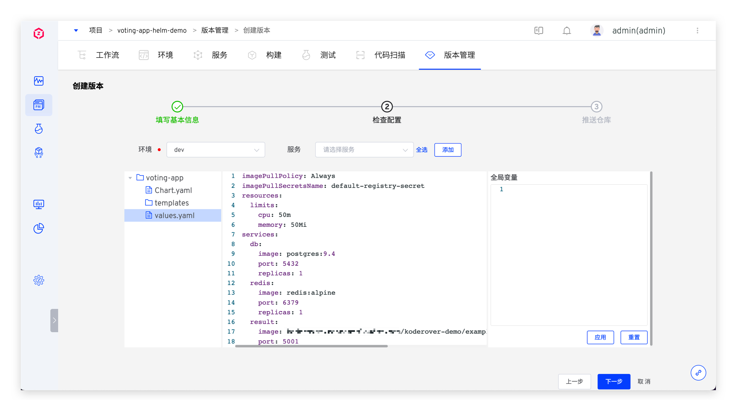737x411 pixels.
Task: Click the horizontal scrollbar in YAML editor
Action: [311, 346]
